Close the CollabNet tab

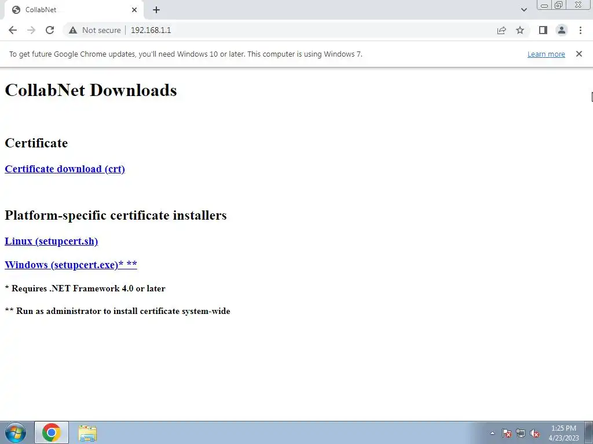point(134,10)
